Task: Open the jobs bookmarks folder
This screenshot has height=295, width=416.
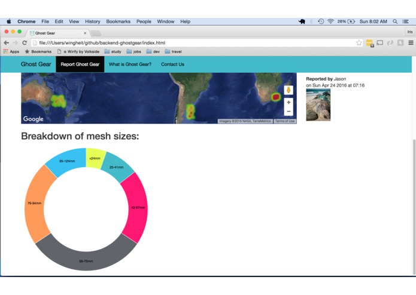Action: pos(133,51)
